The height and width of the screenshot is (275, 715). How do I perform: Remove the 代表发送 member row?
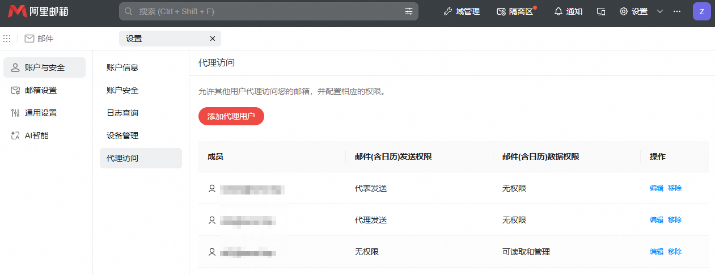point(675,188)
